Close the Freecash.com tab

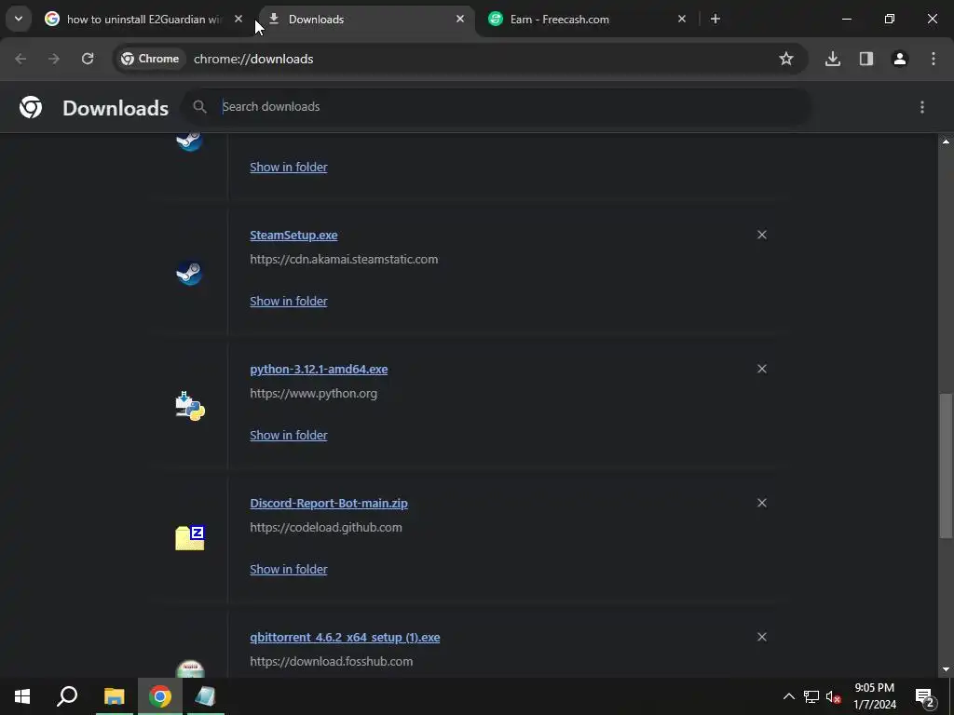(x=681, y=20)
